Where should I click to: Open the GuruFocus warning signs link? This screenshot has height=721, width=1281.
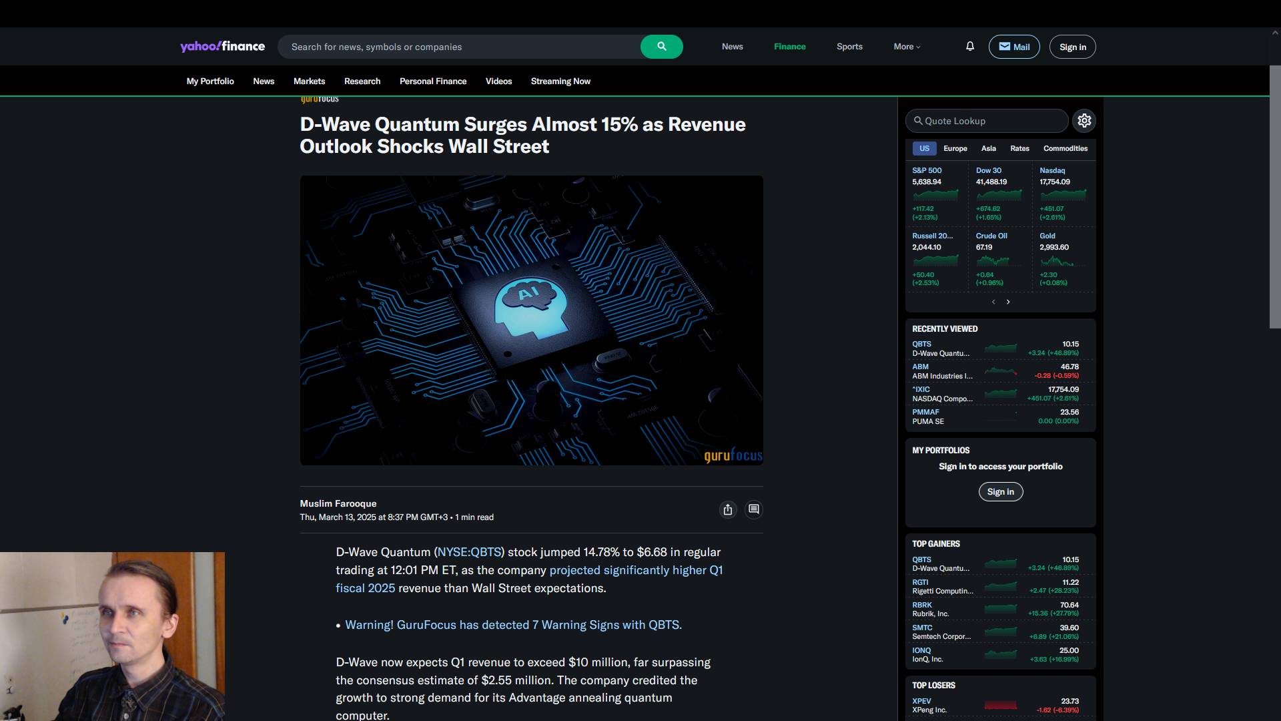pos(513,625)
